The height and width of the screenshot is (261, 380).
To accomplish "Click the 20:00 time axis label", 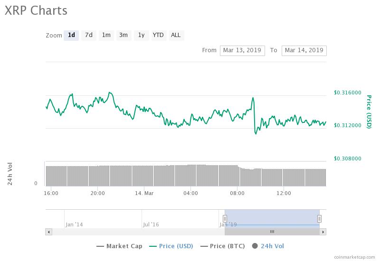I will click(x=98, y=194).
